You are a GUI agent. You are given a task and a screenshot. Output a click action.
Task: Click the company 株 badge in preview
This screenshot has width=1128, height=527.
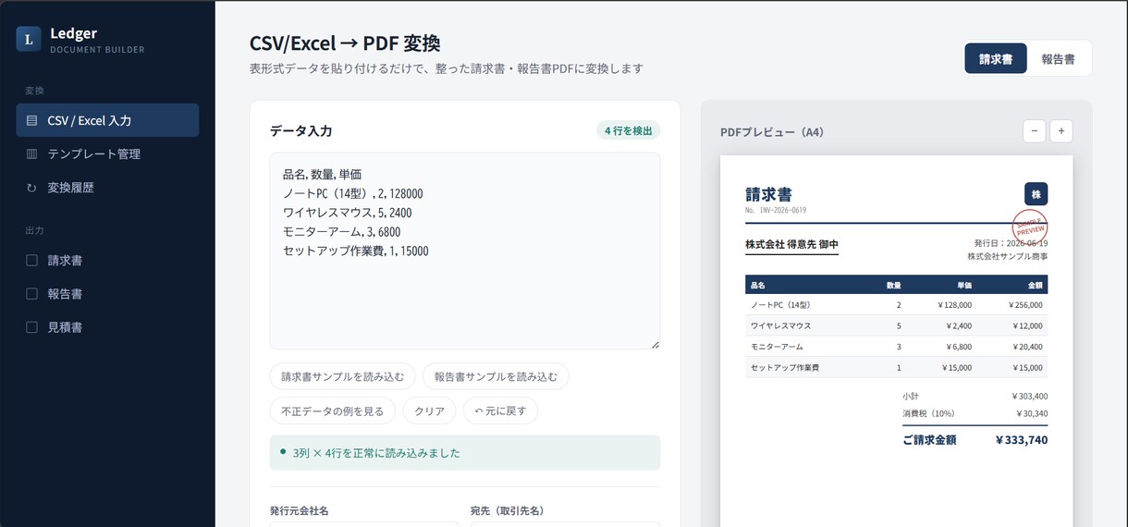coord(1036,194)
